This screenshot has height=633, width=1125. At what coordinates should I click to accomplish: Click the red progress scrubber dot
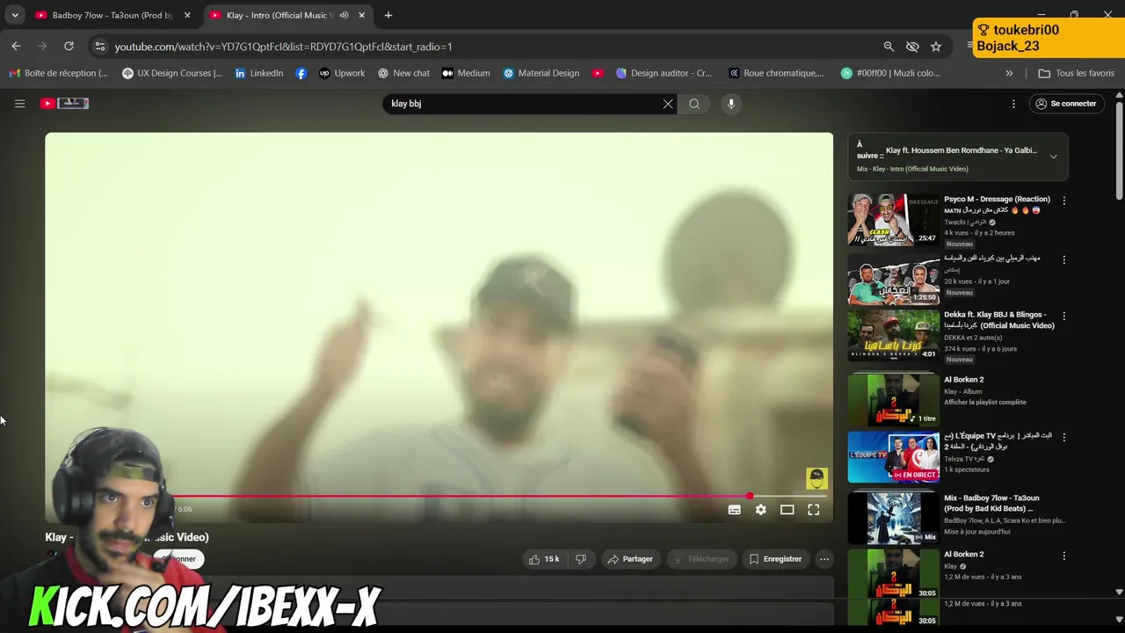pyautogui.click(x=750, y=497)
